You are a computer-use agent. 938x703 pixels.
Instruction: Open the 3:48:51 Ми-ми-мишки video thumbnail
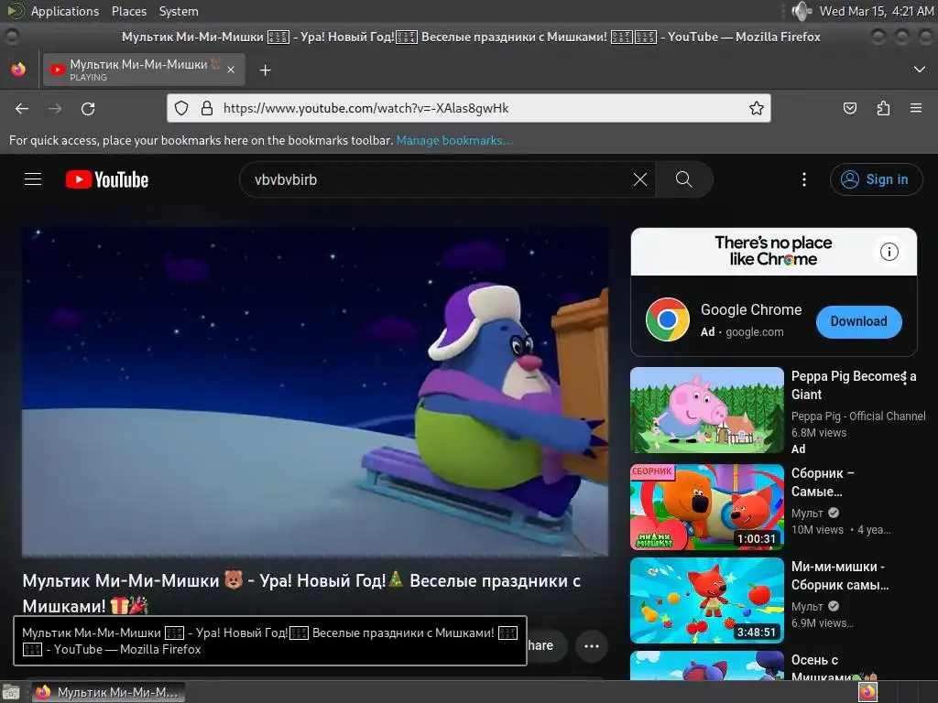[x=707, y=600]
